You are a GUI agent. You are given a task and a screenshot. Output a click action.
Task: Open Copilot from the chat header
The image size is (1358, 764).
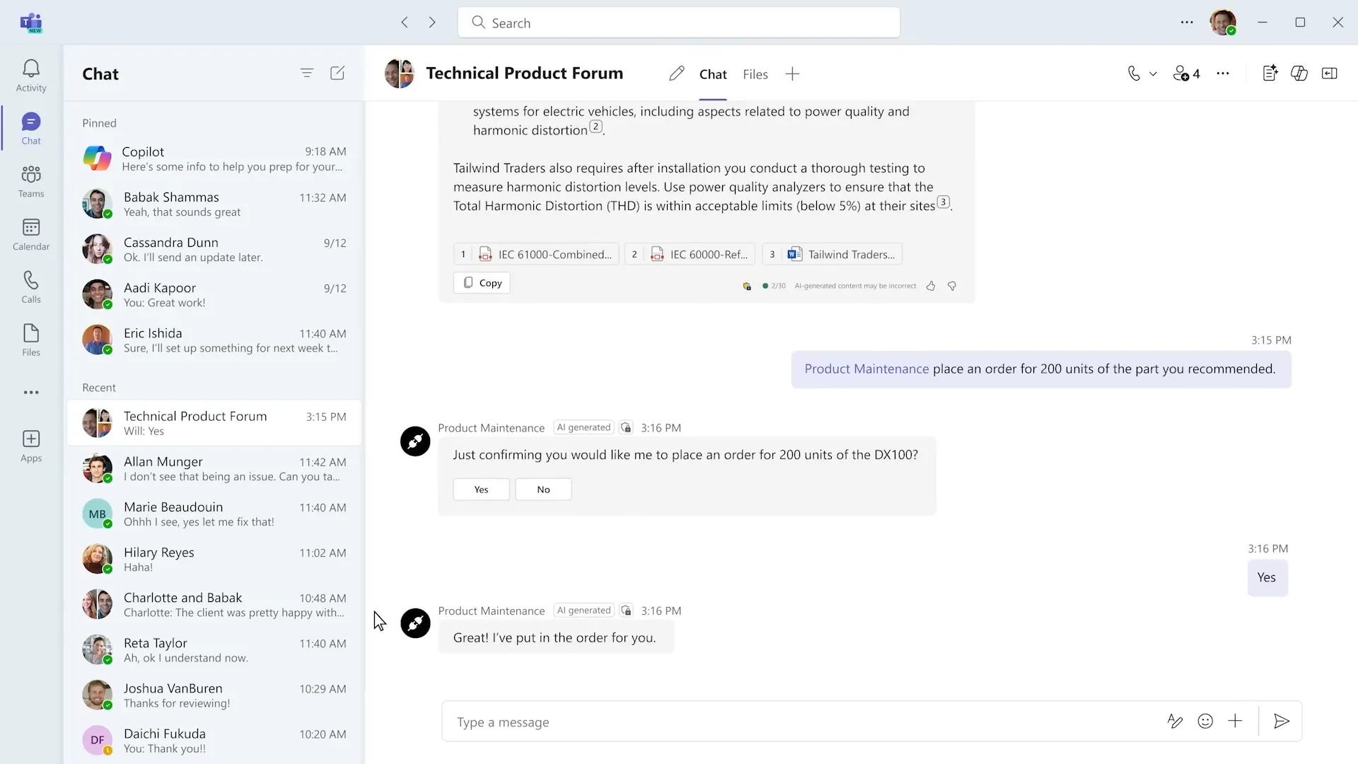tap(1300, 73)
